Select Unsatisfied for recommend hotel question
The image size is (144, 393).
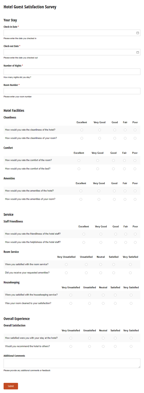[90, 346]
